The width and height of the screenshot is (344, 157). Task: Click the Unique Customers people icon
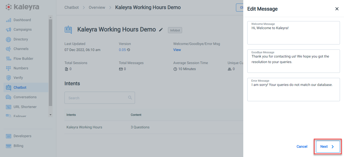click(x=229, y=69)
